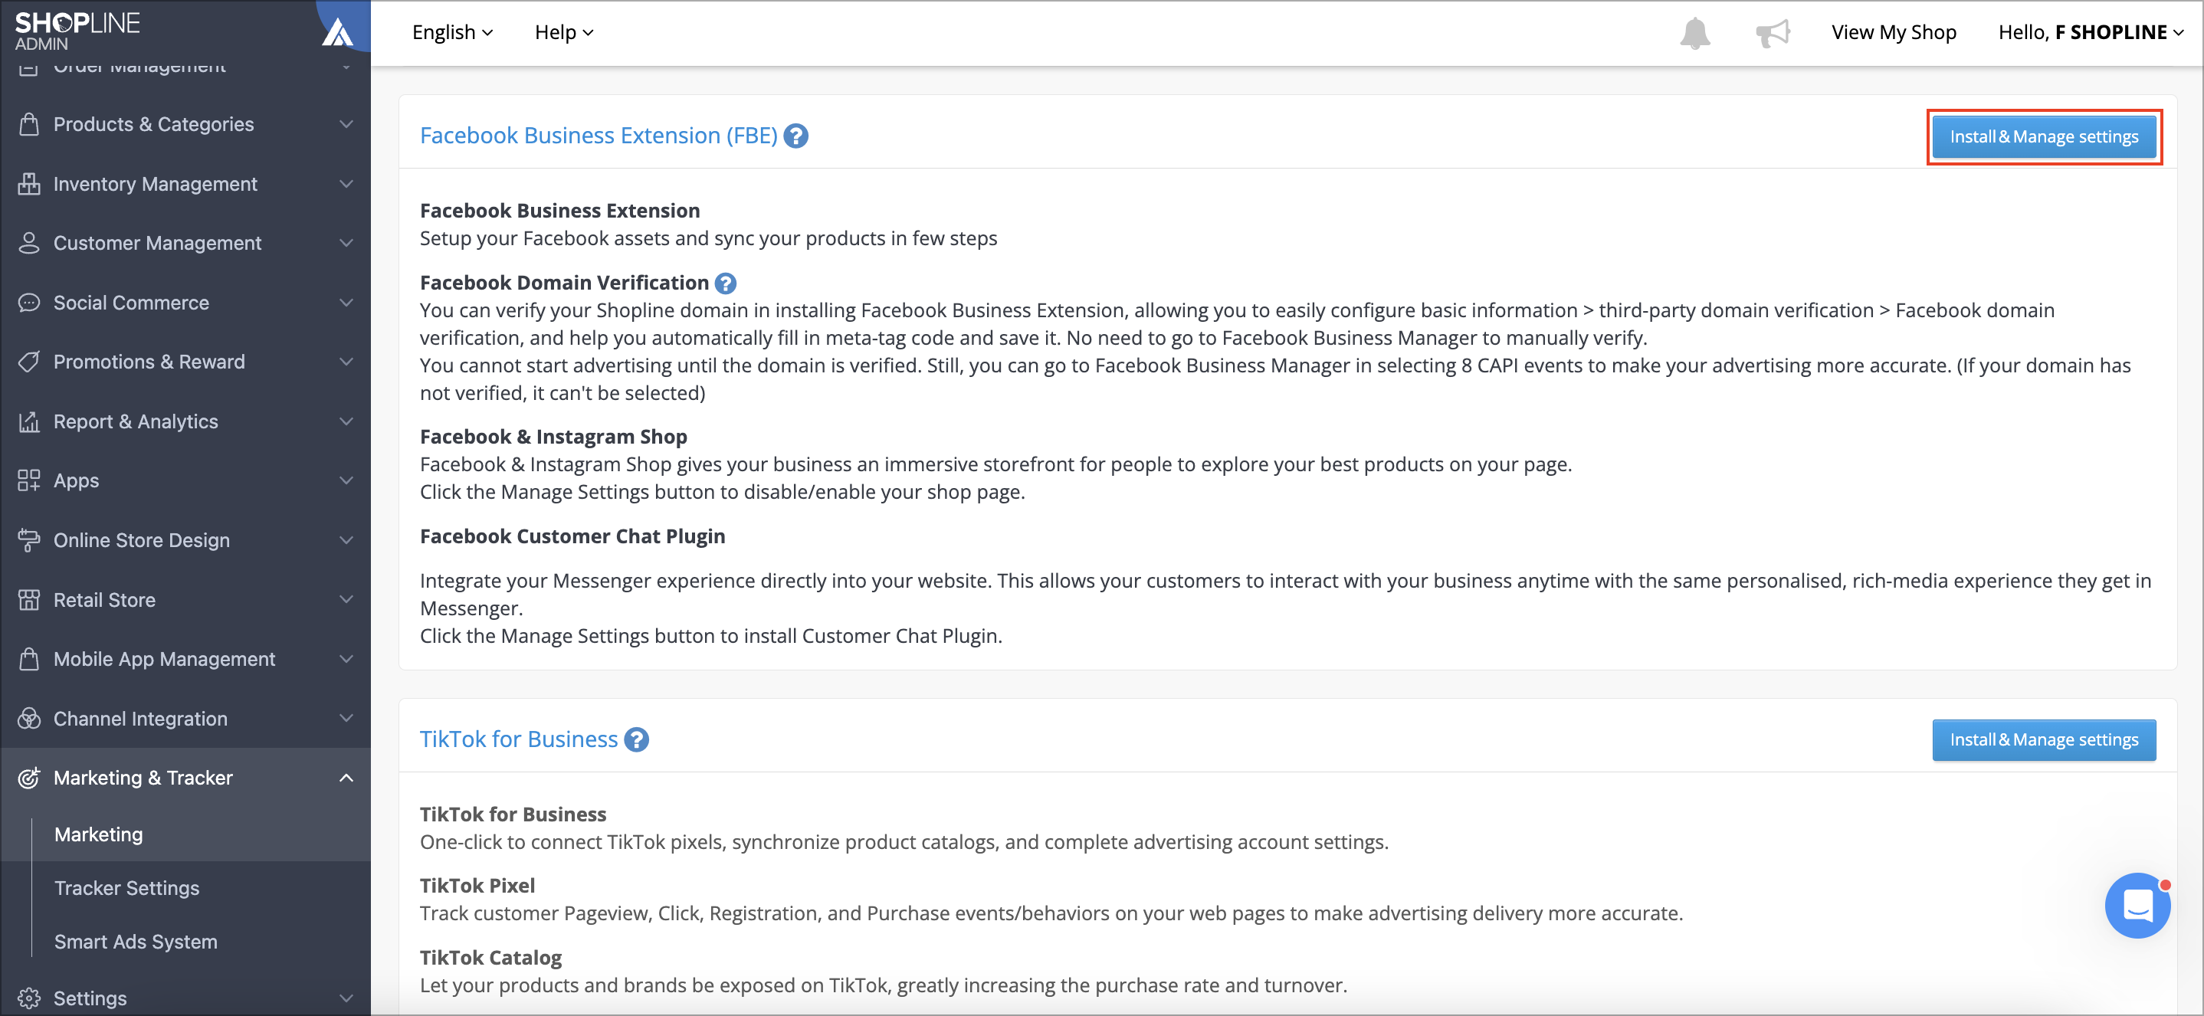This screenshot has height=1016, width=2204.
Task: Expand the Settings menu chevron
Action: click(x=346, y=998)
